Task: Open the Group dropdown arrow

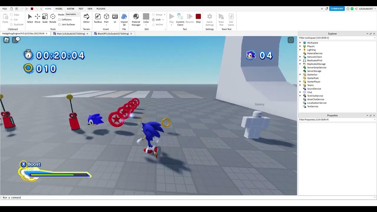Action: click(164, 14)
